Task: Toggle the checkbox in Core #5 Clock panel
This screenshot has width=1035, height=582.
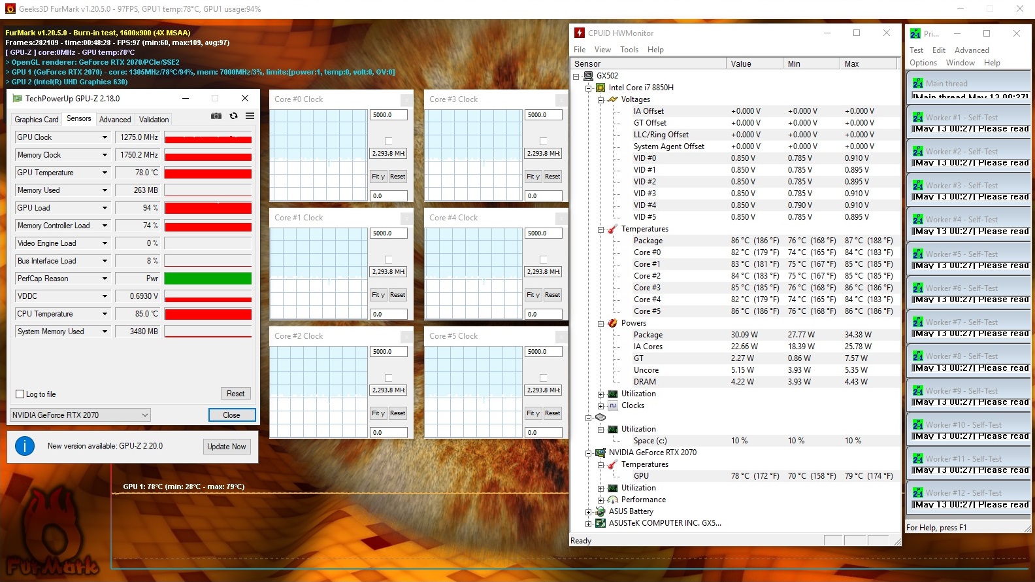Action: pyautogui.click(x=544, y=378)
